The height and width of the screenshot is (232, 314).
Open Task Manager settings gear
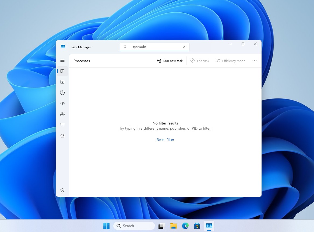[x=62, y=190]
